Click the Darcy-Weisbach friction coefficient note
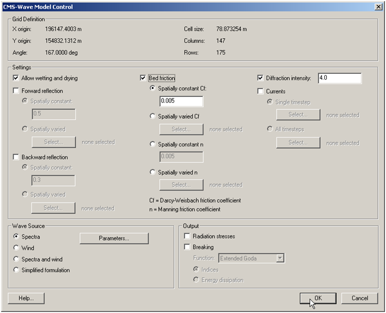Image resolution: width=386 pixels, height=313 pixels. pyautogui.click(x=195, y=200)
